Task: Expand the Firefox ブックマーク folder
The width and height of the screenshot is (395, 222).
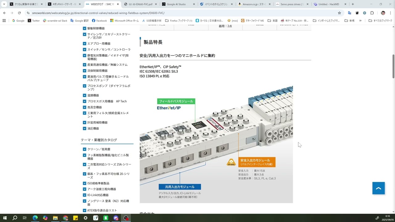Action: tap(179, 21)
